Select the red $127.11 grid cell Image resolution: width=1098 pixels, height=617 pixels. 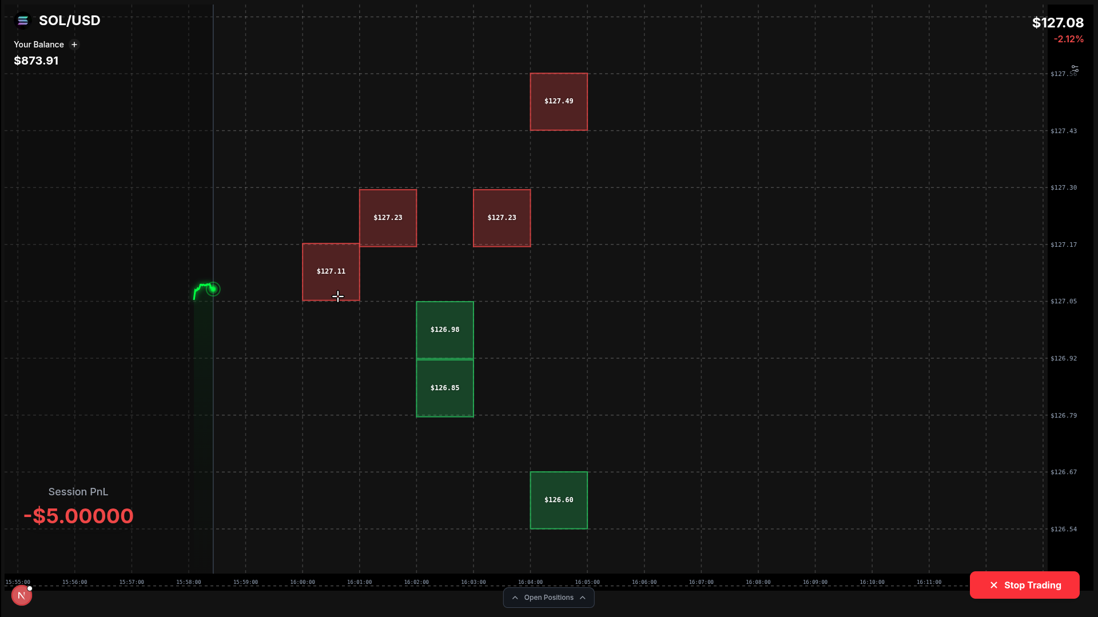331,272
